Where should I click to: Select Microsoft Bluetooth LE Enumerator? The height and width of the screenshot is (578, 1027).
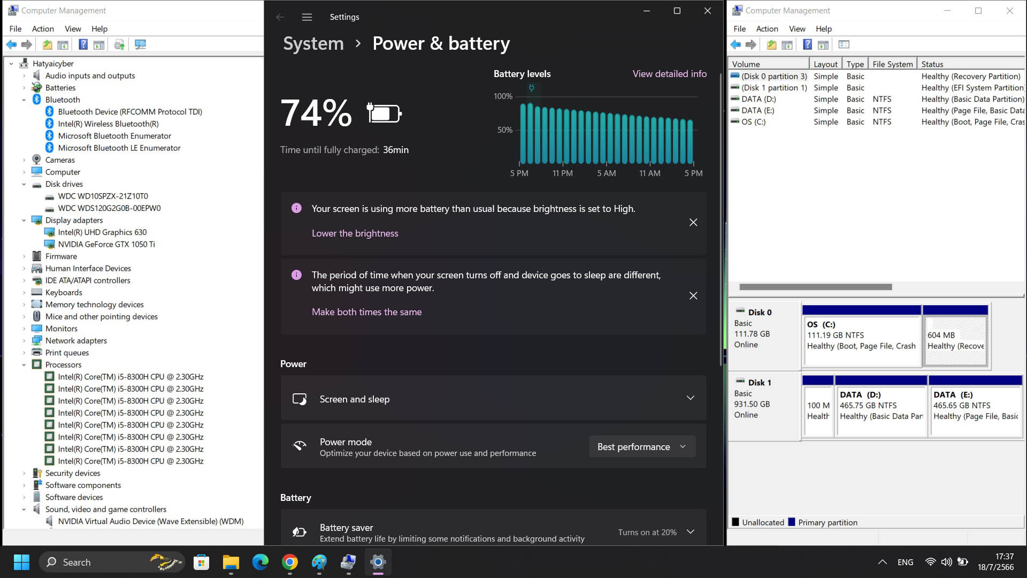[119, 148]
